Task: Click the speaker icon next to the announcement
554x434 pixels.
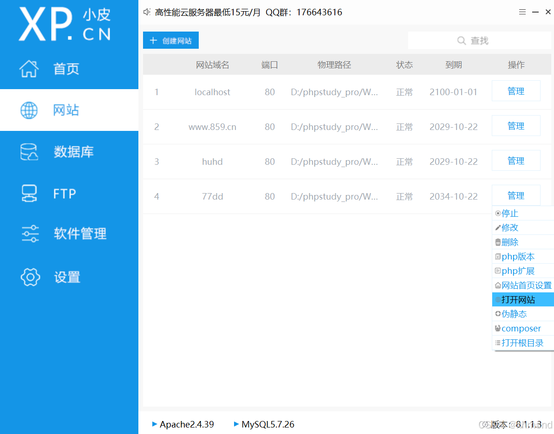Action: click(x=147, y=12)
